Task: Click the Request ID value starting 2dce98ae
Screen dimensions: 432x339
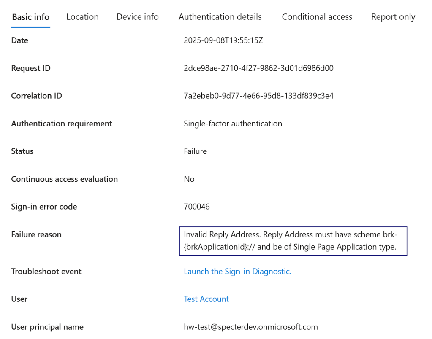Action: [x=258, y=68]
